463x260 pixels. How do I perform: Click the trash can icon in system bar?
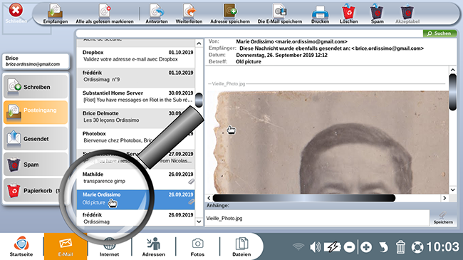point(400,247)
